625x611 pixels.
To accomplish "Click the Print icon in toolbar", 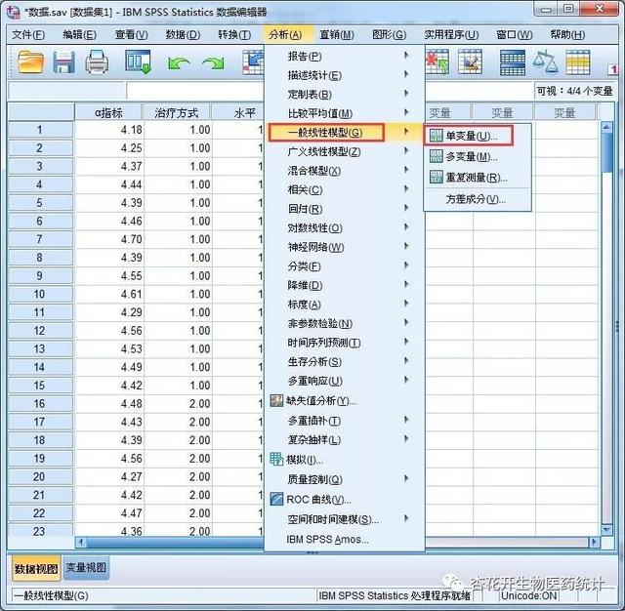I will (98, 61).
